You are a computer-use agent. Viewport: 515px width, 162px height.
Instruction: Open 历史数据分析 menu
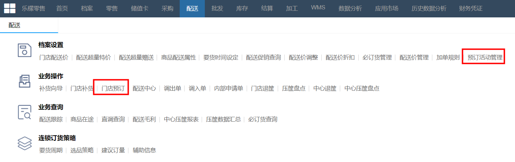429,8
